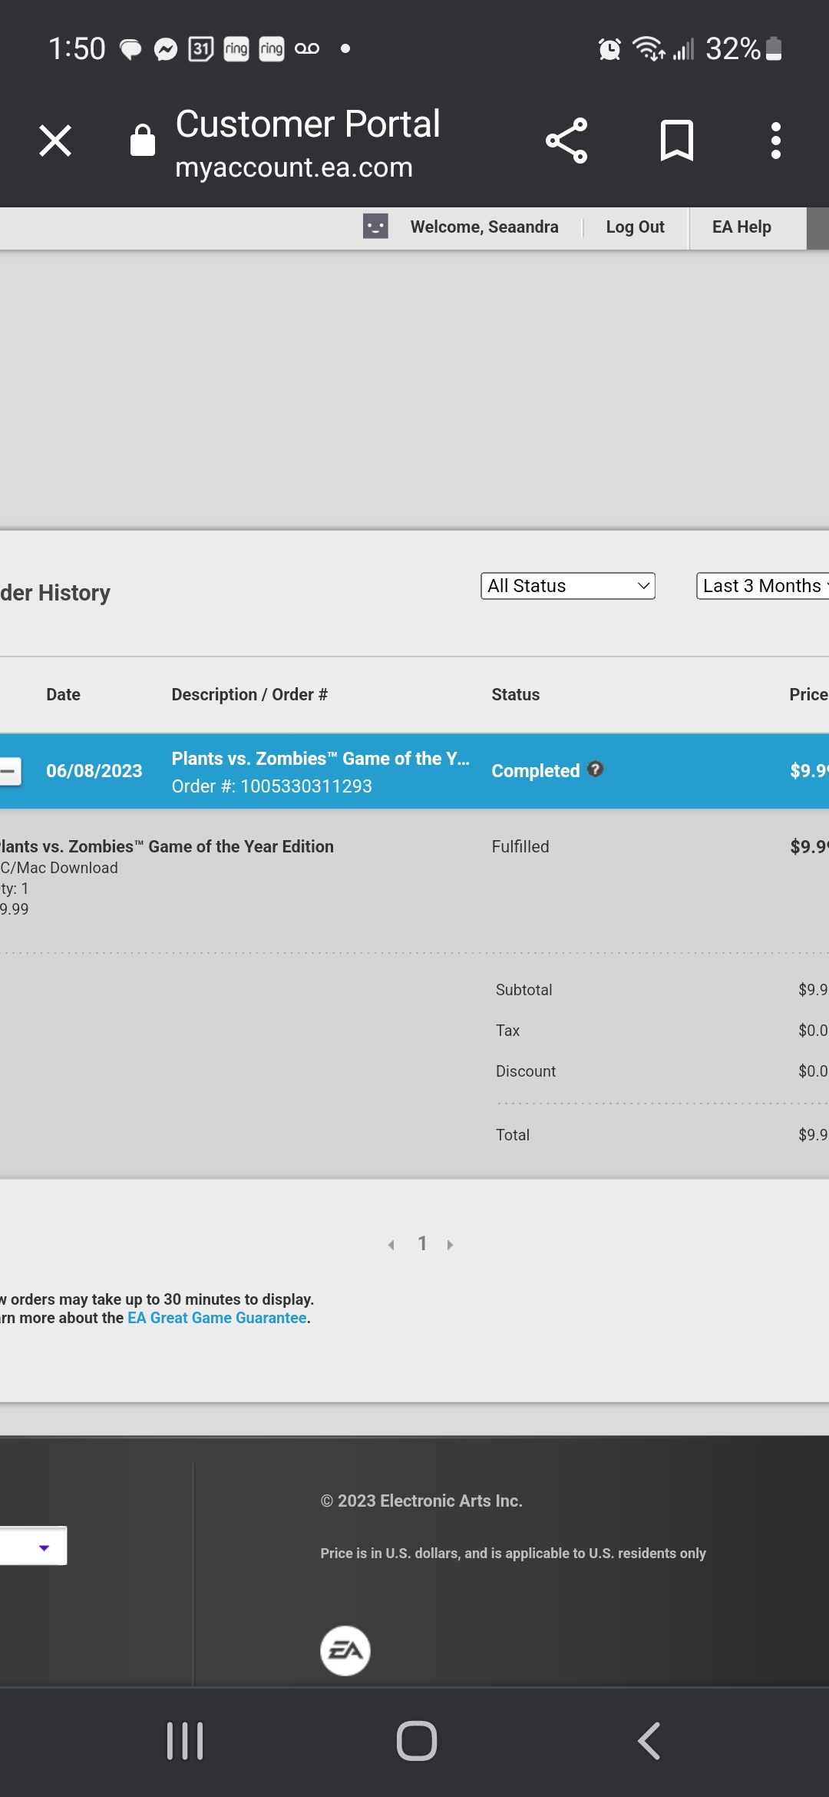Viewport: 829px width, 1797px height.
Task: Open the All Status filter dropdown
Action: (x=567, y=586)
